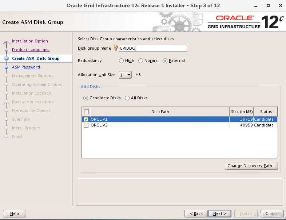Screen dimensions: 286x220
Task: Click the Size (in MB) column header
Action: (242, 112)
